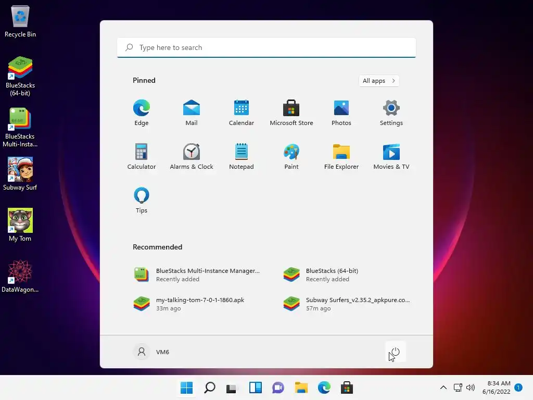Expand the All apps list
This screenshot has width=533, height=400.
(379, 81)
